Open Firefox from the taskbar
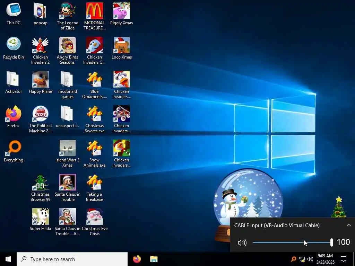This screenshot has width=355, height=266. [137, 259]
